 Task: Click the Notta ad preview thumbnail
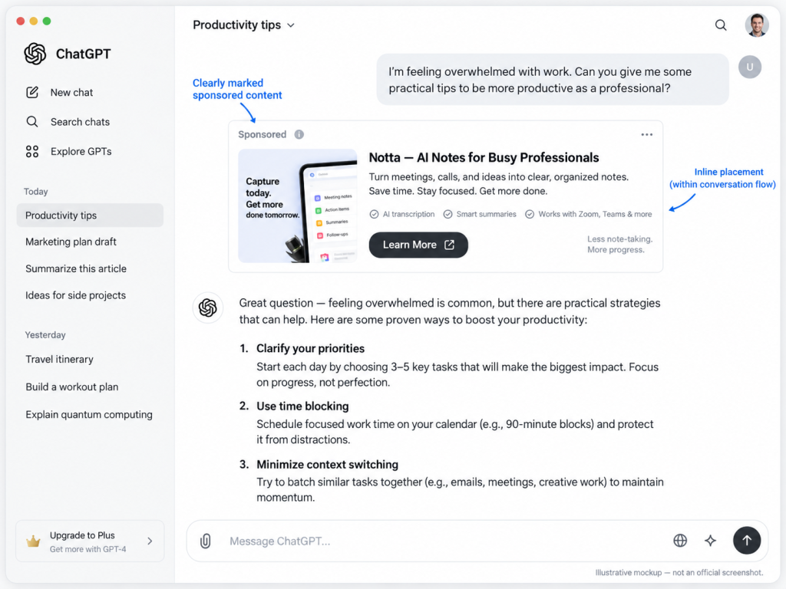pyautogui.click(x=297, y=206)
